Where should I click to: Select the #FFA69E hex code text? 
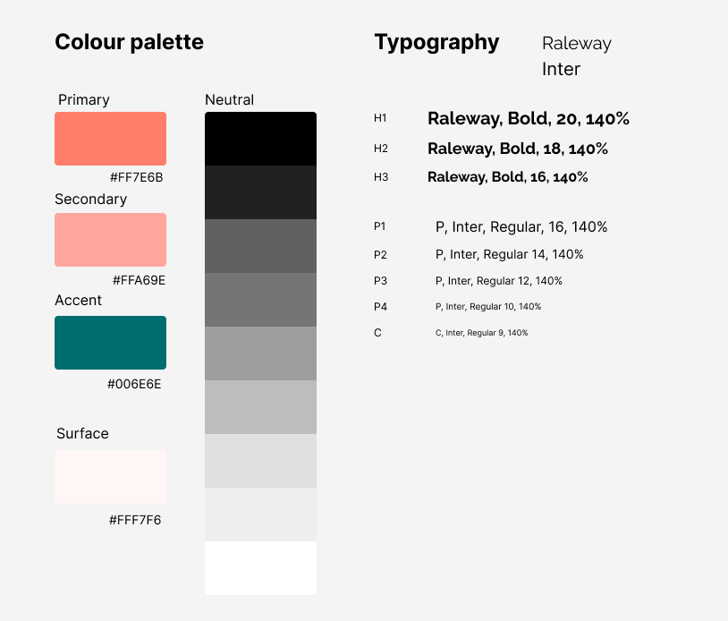[x=139, y=280]
